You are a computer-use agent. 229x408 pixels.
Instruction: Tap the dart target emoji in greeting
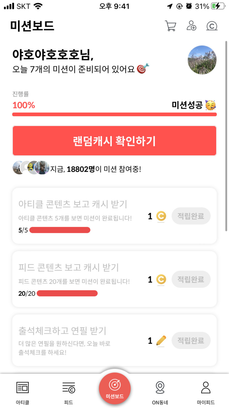tap(143, 69)
